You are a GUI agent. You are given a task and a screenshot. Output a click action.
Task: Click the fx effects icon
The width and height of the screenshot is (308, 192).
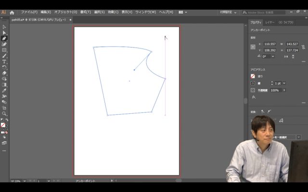pos(254,96)
